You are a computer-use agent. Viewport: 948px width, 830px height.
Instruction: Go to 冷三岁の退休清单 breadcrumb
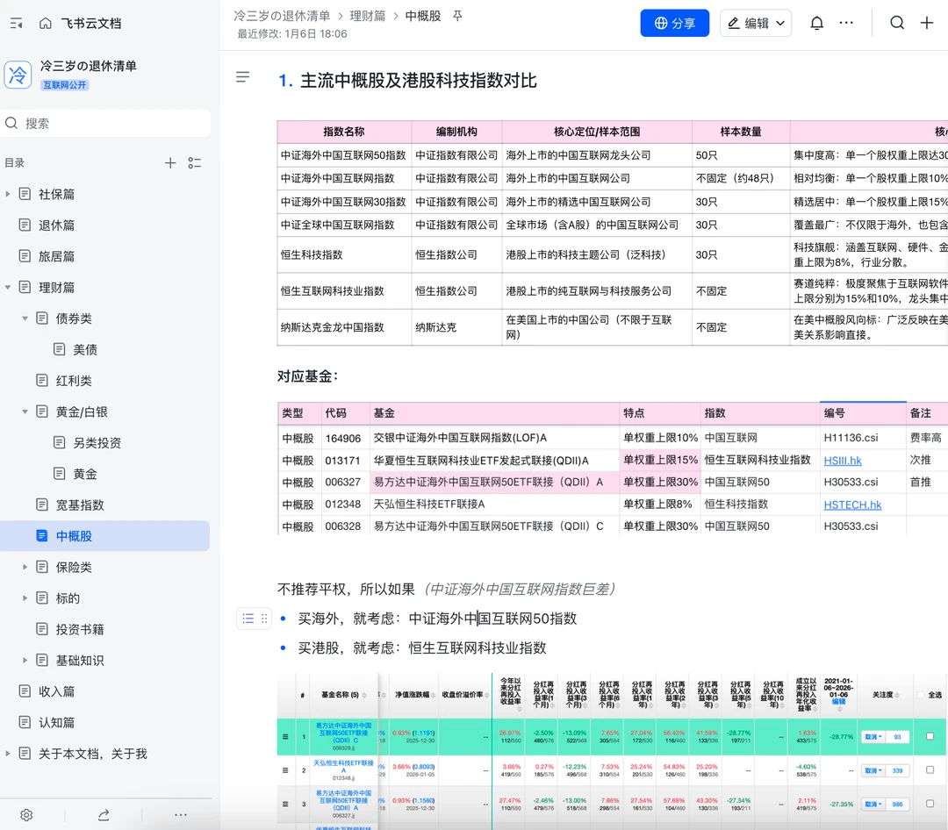(x=282, y=16)
